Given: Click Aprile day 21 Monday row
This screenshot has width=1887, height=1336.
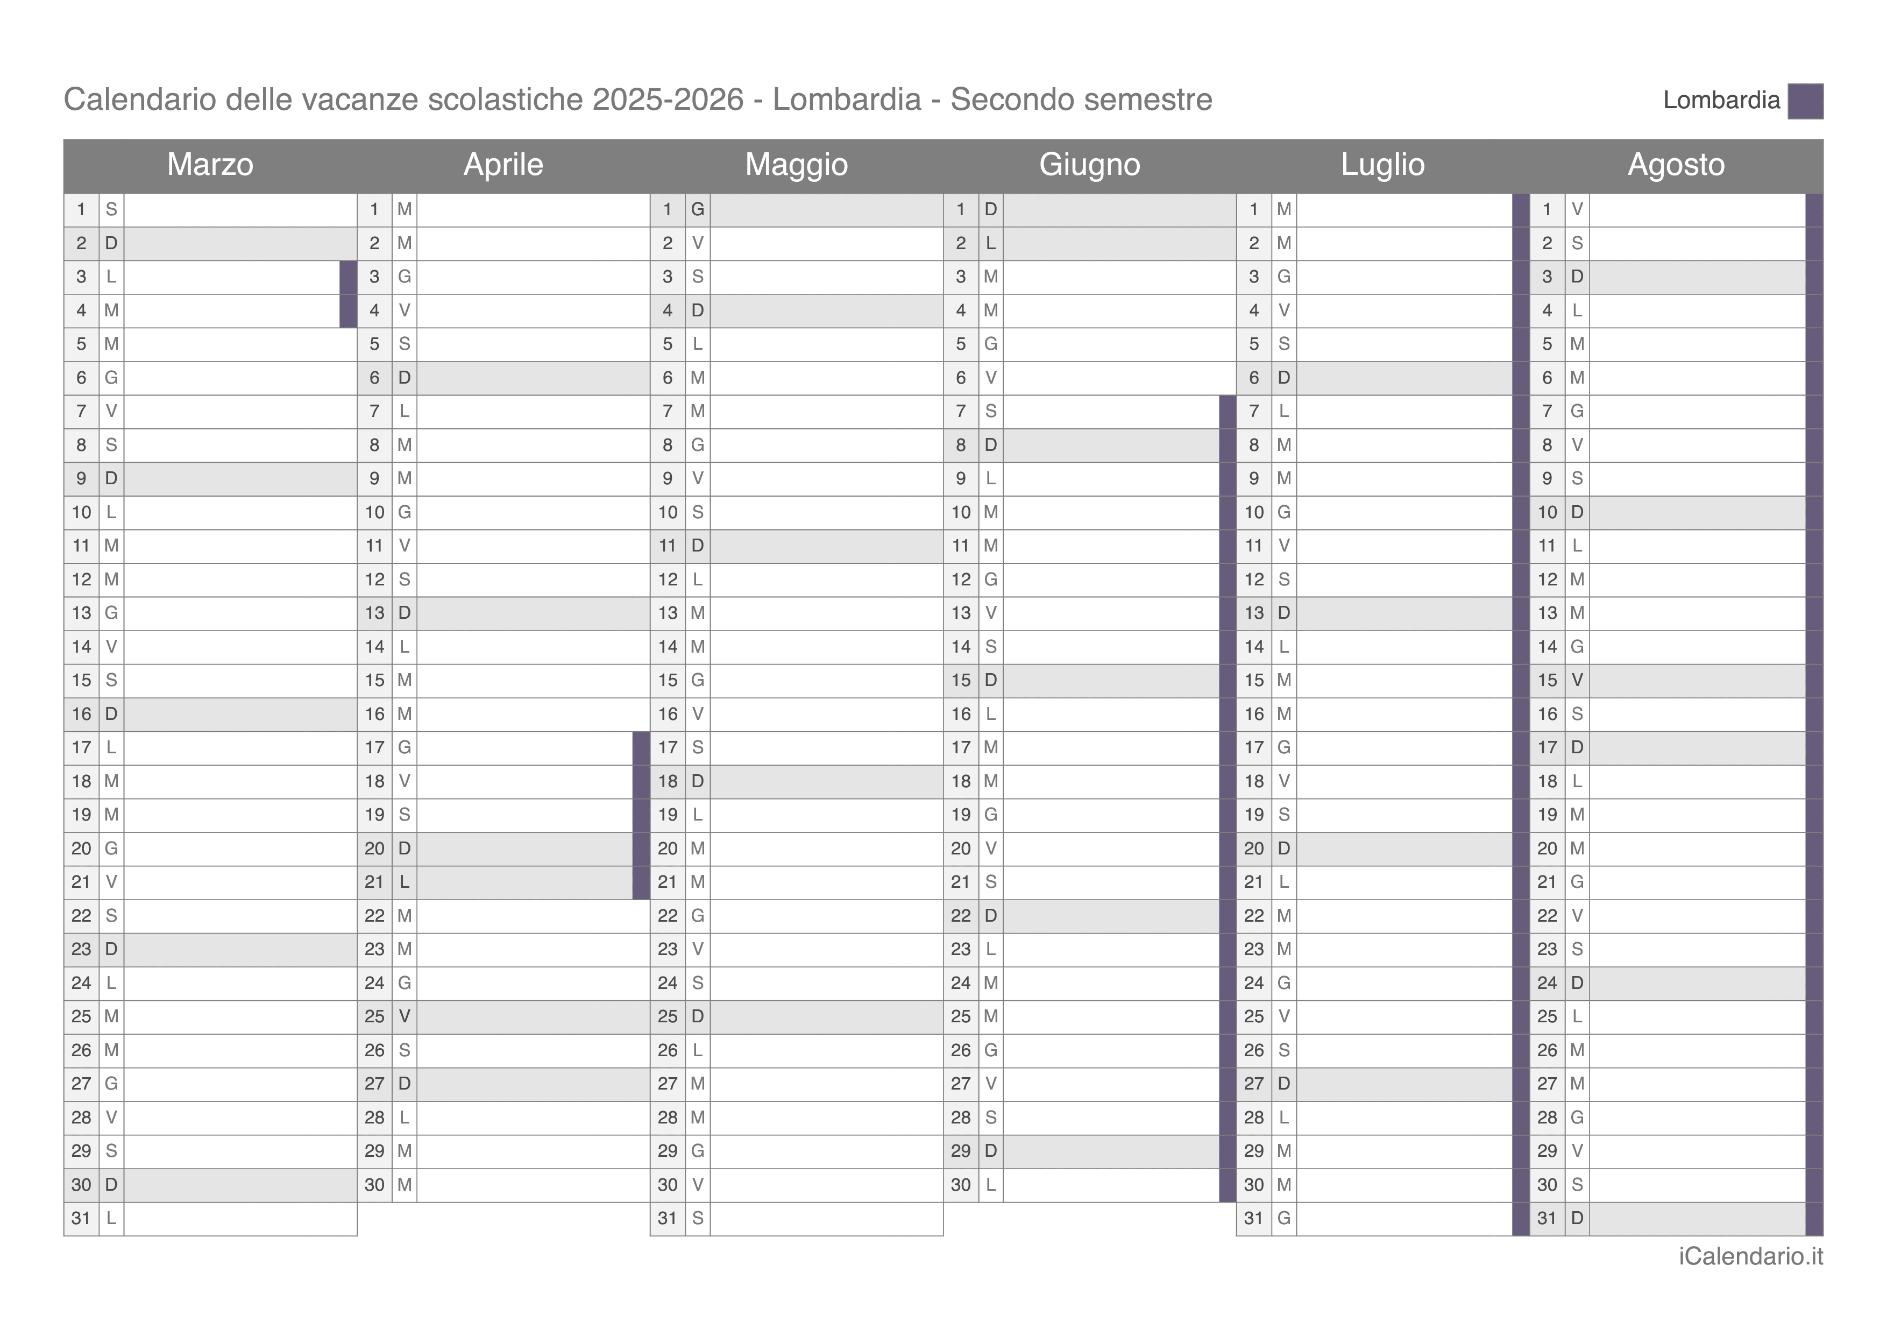Looking at the screenshot, I should 503,883.
